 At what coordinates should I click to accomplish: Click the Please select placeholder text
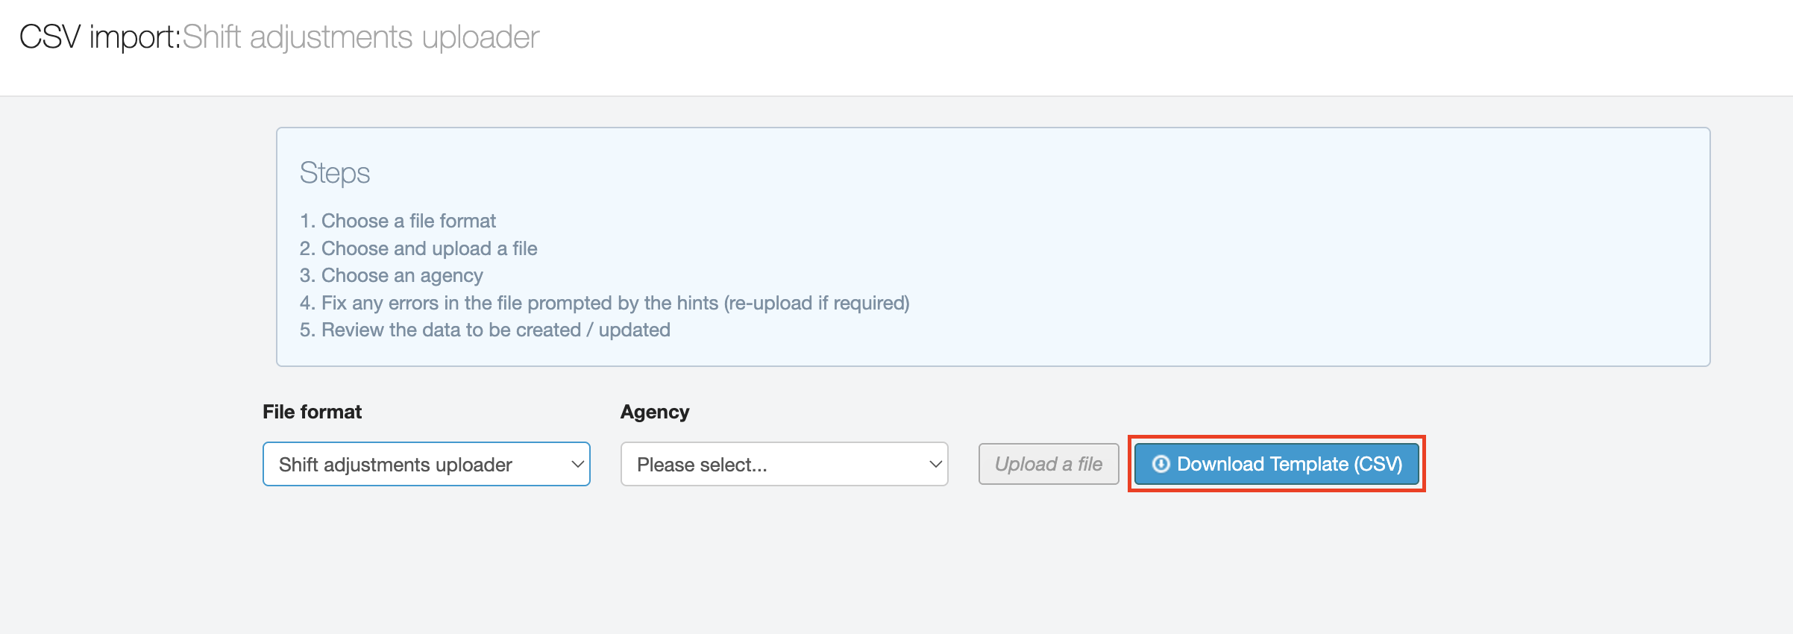click(701, 465)
